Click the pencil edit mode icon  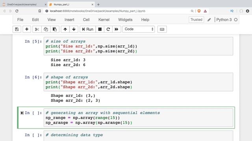pos(209,20)
